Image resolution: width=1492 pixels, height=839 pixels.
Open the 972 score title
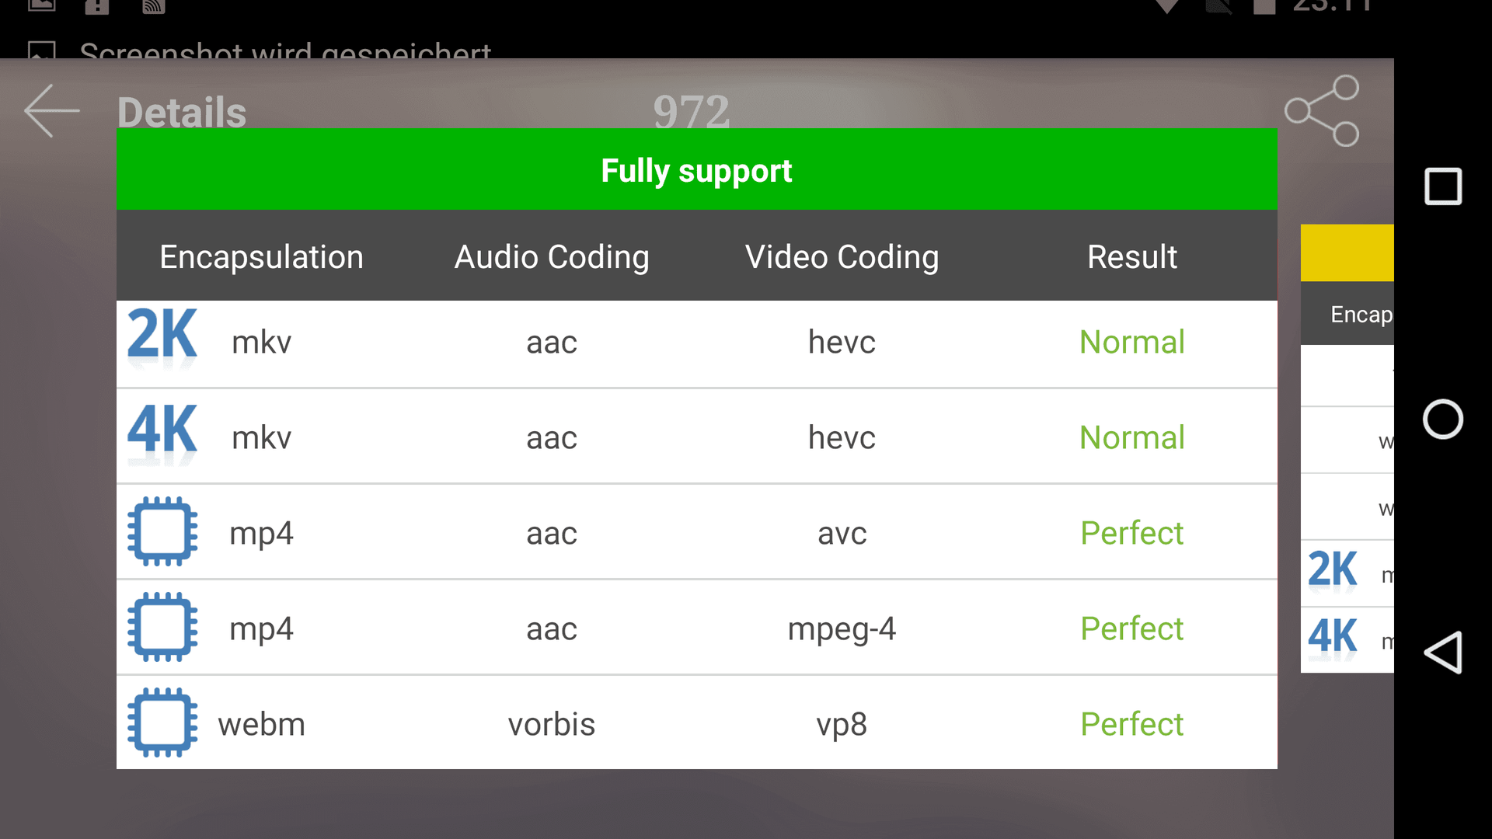pos(692,111)
